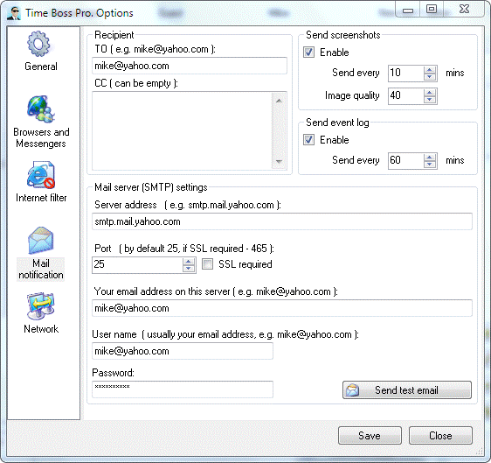Select the Mail notification envelope icon
Screen dimensions: 491x463
click(41, 241)
